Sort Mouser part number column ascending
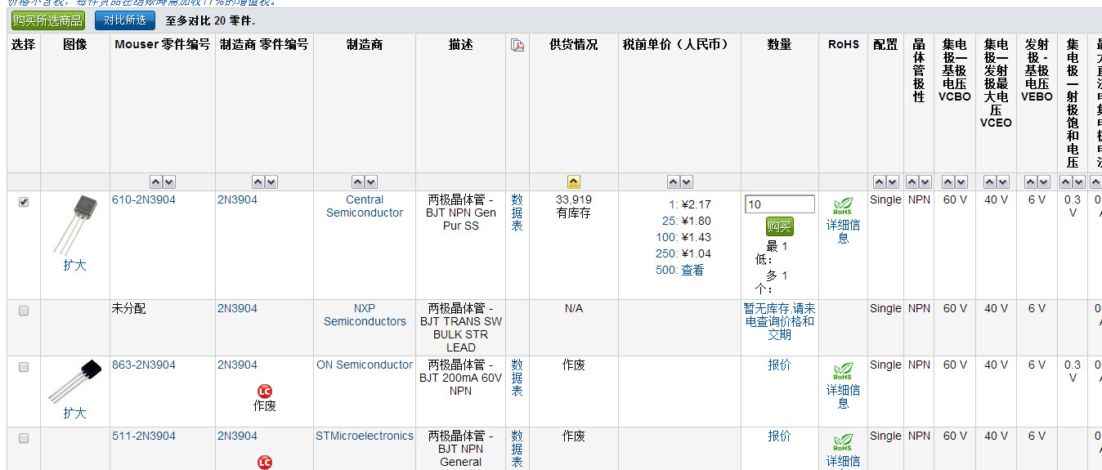Image resolution: width=1102 pixels, height=470 pixels. pyautogui.click(x=156, y=182)
